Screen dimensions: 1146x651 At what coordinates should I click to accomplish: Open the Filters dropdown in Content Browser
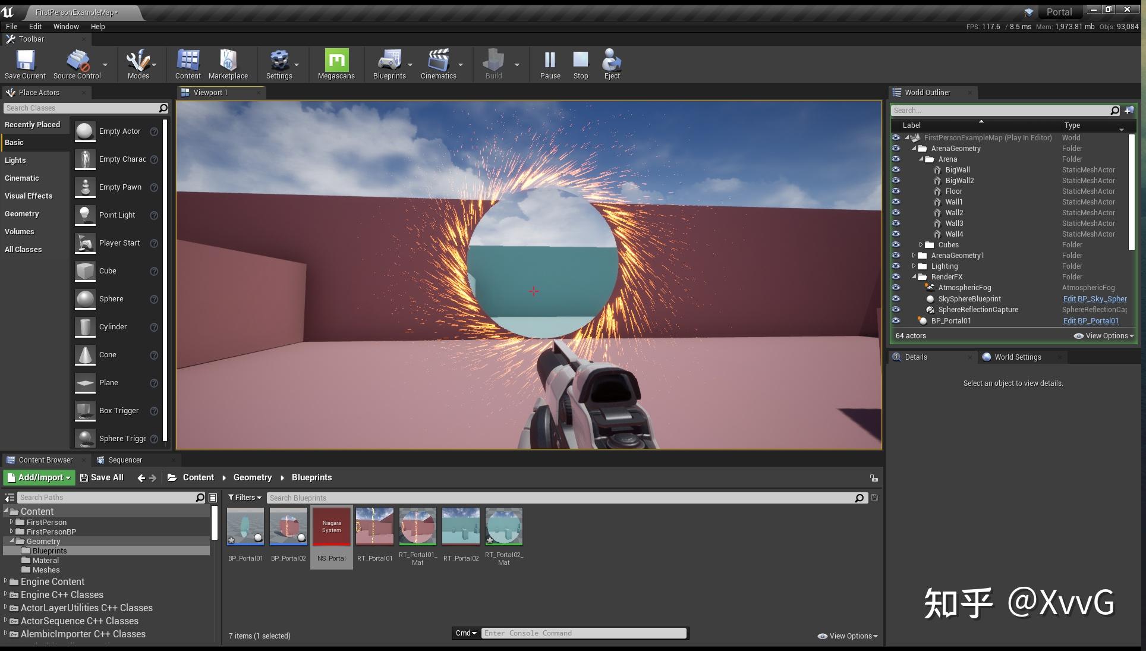[244, 498]
